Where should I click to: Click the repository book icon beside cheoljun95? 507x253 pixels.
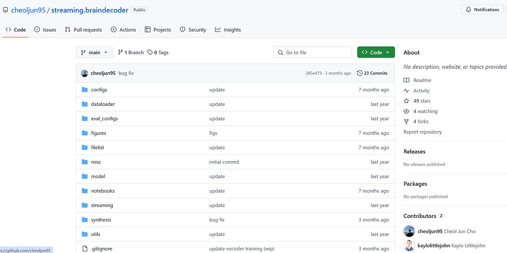coord(5,10)
